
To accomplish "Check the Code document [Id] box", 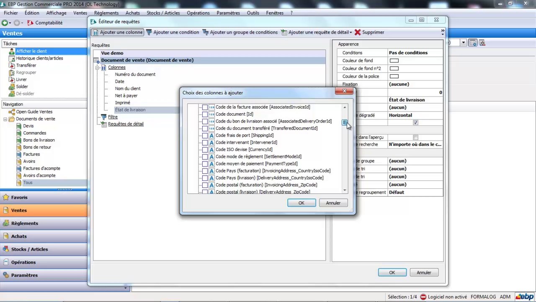I will pos(205,115).
